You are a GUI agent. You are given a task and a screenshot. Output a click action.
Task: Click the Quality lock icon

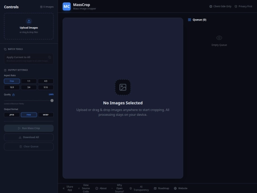[13, 94]
